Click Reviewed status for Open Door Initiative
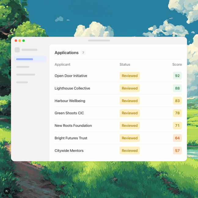198x198 pixels. click(130, 76)
